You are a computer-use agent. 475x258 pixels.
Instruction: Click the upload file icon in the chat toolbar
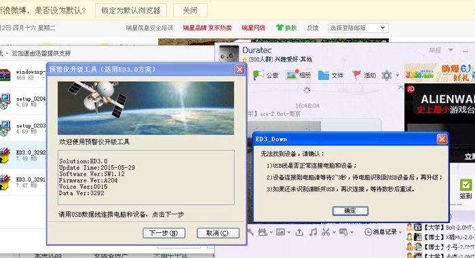point(299,232)
